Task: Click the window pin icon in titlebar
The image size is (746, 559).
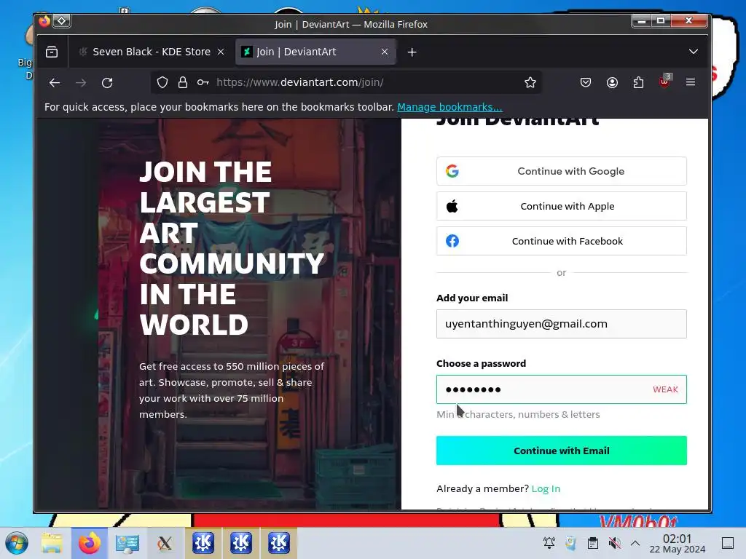Action: [x=62, y=21]
